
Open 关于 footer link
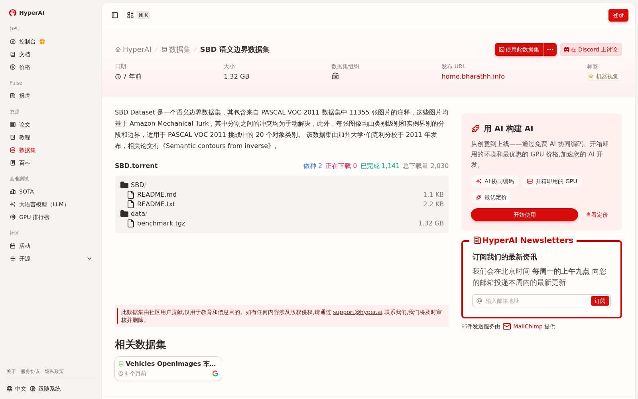click(x=11, y=371)
